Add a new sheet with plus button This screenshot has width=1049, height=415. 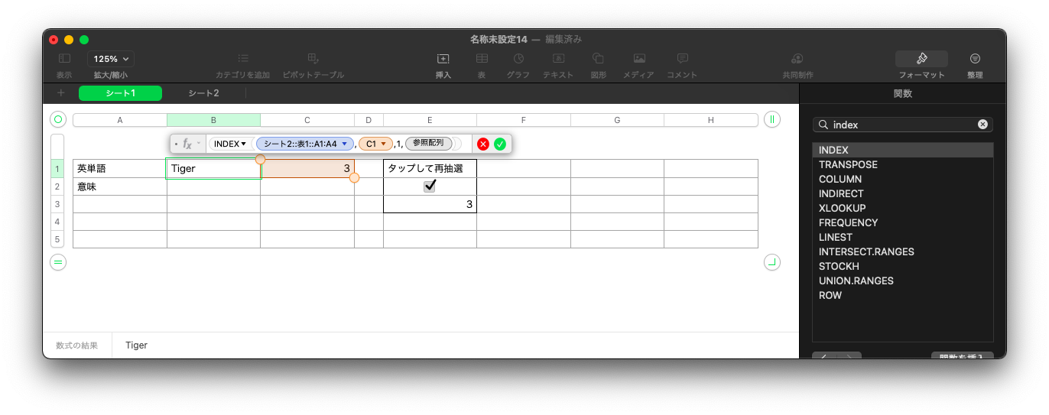pyautogui.click(x=60, y=93)
